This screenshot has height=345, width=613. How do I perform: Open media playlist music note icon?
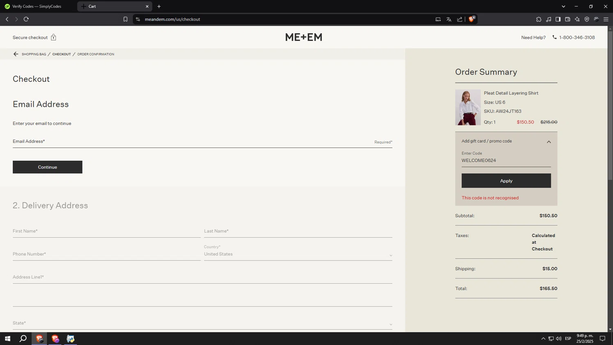coord(548,19)
